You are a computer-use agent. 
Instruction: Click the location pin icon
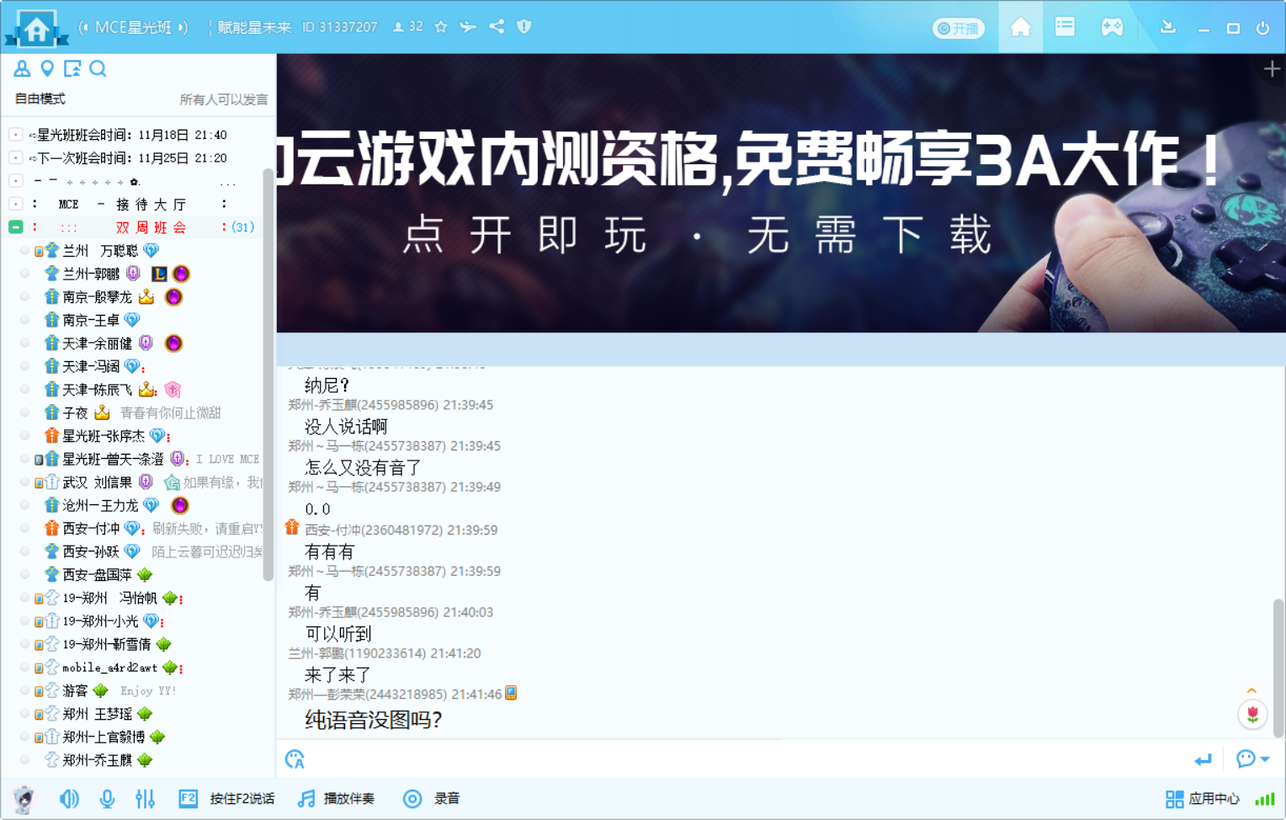(47, 69)
